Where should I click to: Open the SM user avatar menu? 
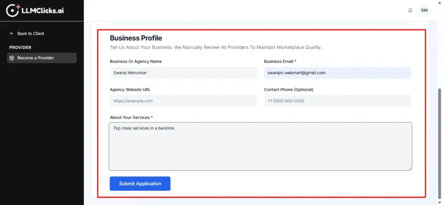click(x=424, y=10)
